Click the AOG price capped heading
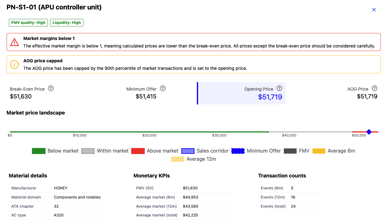This screenshot has height=224, width=389. click(x=43, y=61)
